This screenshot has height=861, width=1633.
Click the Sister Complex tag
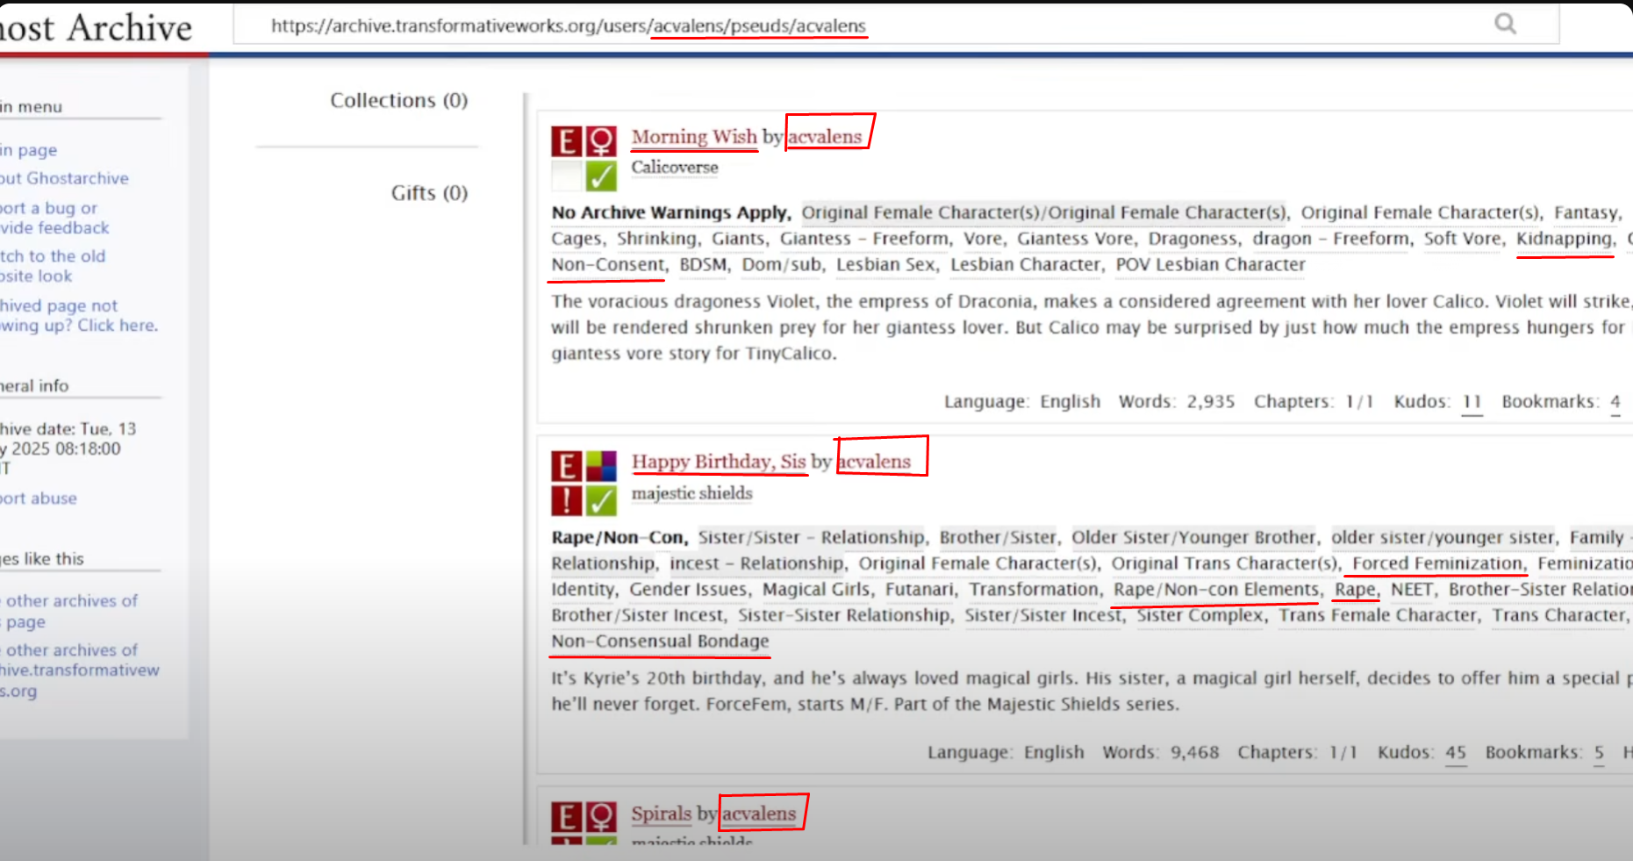pyautogui.click(x=1200, y=615)
